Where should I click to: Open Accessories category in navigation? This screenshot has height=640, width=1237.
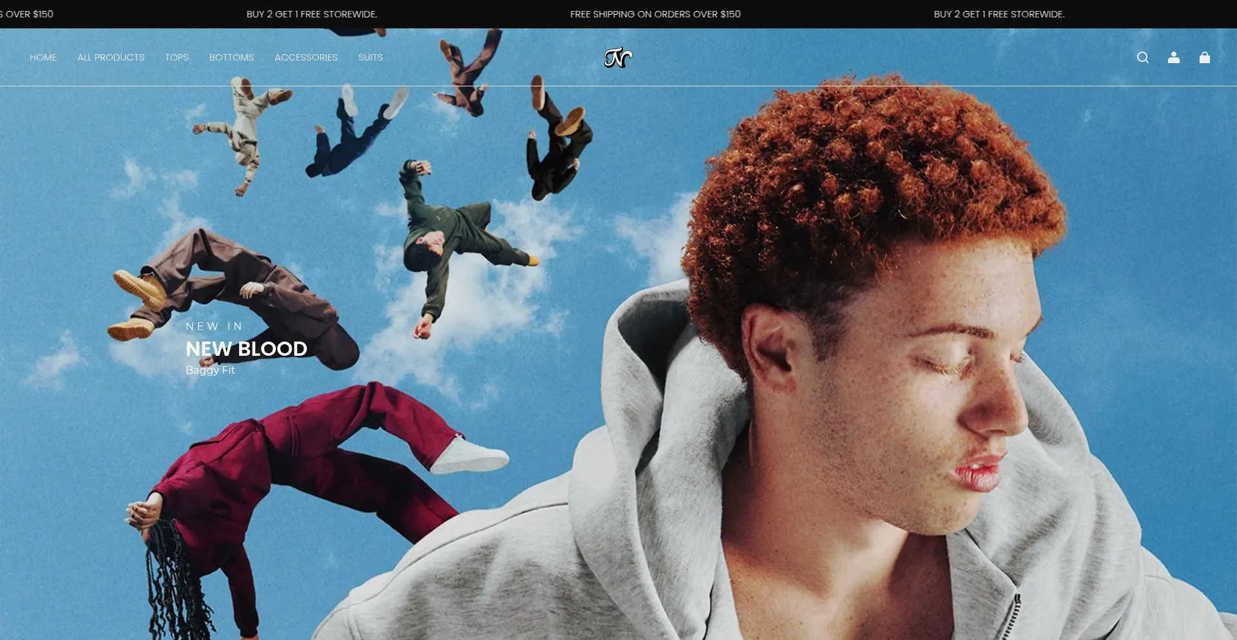tap(306, 57)
